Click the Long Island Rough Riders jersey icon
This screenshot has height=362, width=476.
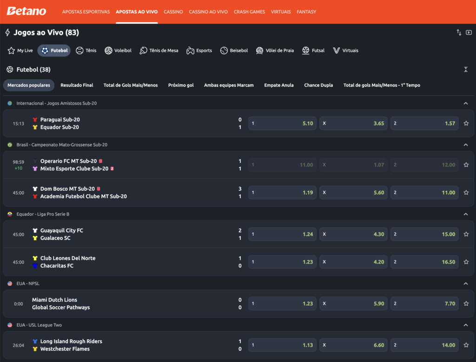[x=35, y=341]
